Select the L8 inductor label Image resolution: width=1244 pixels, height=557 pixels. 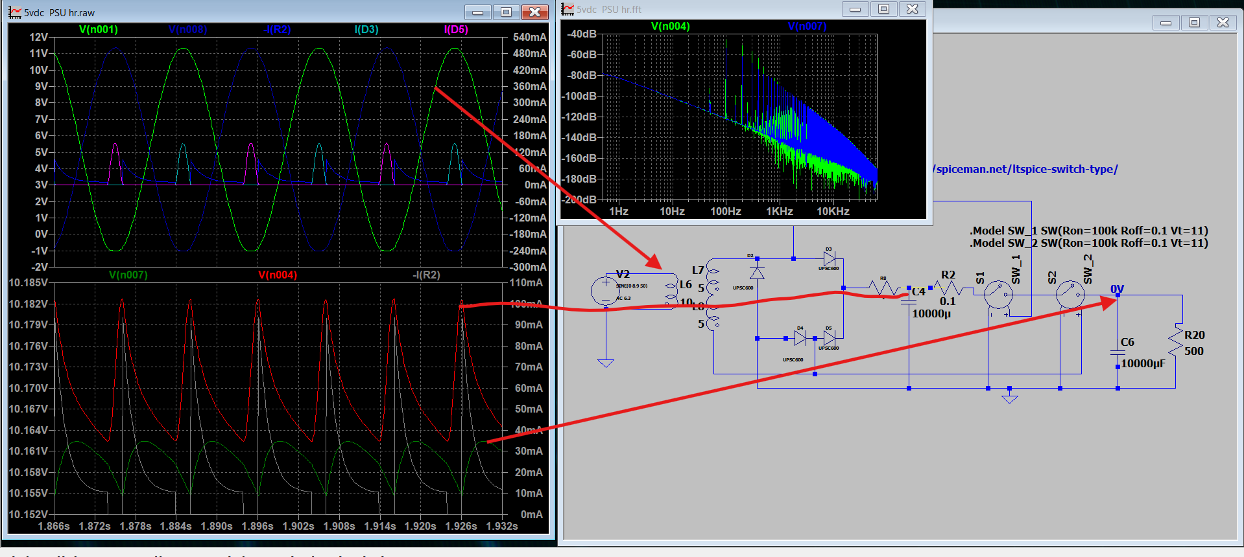coord(698,307)
